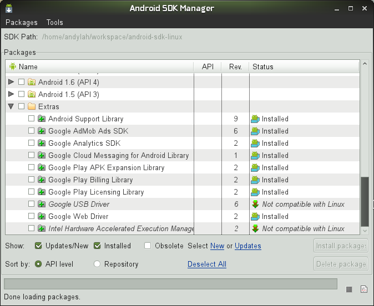Uncheck the Updates/New show filter

click(x=38, y=246)
